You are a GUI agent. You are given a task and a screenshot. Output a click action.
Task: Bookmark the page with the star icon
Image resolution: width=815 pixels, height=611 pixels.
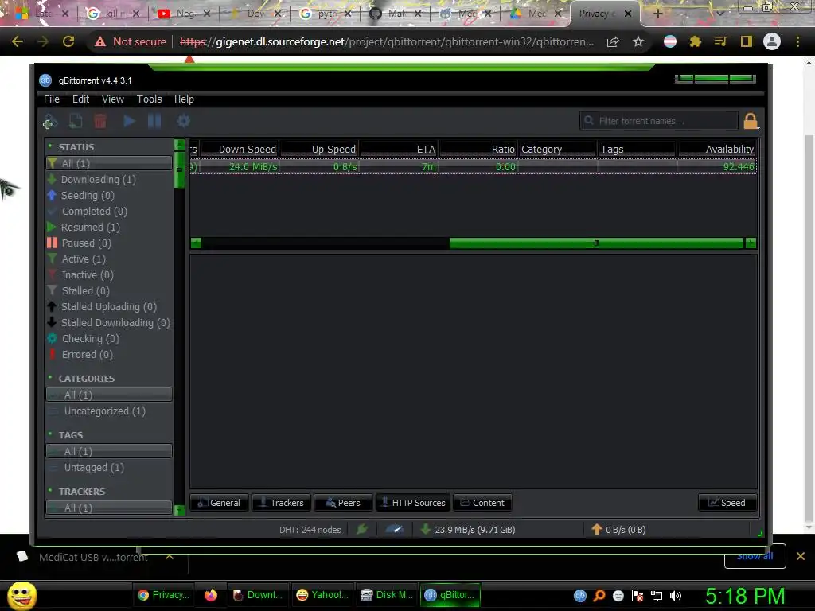[638, 42]
